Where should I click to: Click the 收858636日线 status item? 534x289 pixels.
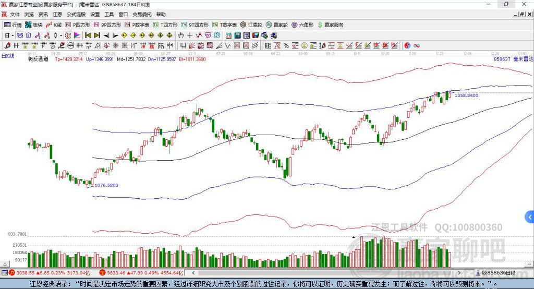coord(495,273)
